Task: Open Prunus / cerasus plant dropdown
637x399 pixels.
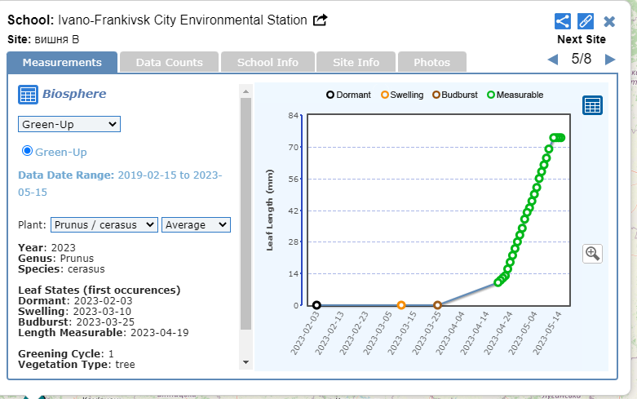Action: pyautogui.click(x=104, y=224)
